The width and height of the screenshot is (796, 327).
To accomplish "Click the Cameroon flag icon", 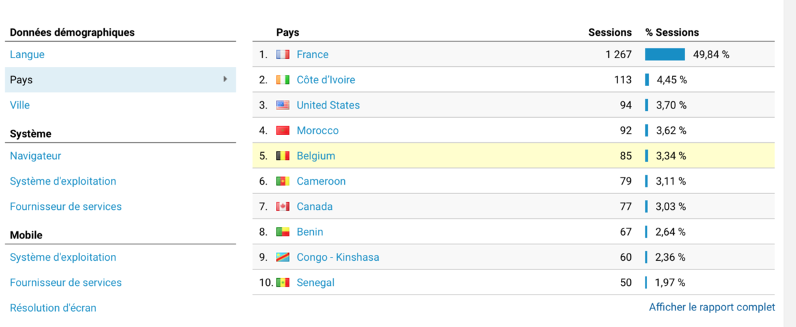I will (x=283, y=181).
